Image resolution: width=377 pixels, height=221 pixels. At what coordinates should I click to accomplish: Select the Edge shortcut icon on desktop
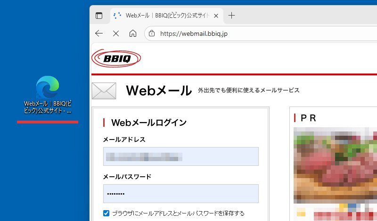(48, 88)
